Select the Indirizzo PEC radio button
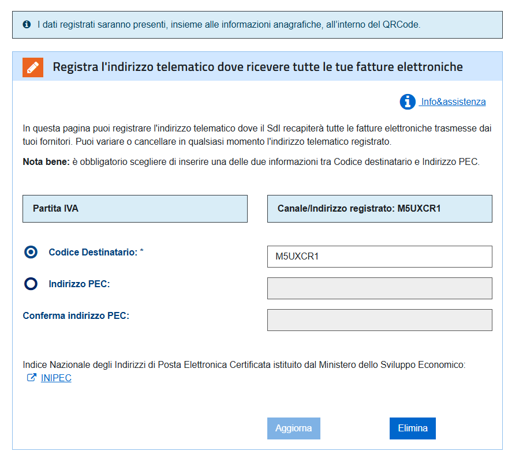Image resolution: width=508 pixels, height=455 pixels. click(x=31, y=284)
